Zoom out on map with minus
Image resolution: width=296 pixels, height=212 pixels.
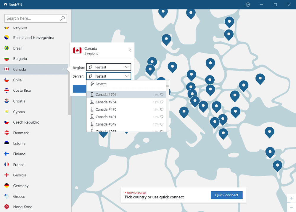click(x=291, y=207)
